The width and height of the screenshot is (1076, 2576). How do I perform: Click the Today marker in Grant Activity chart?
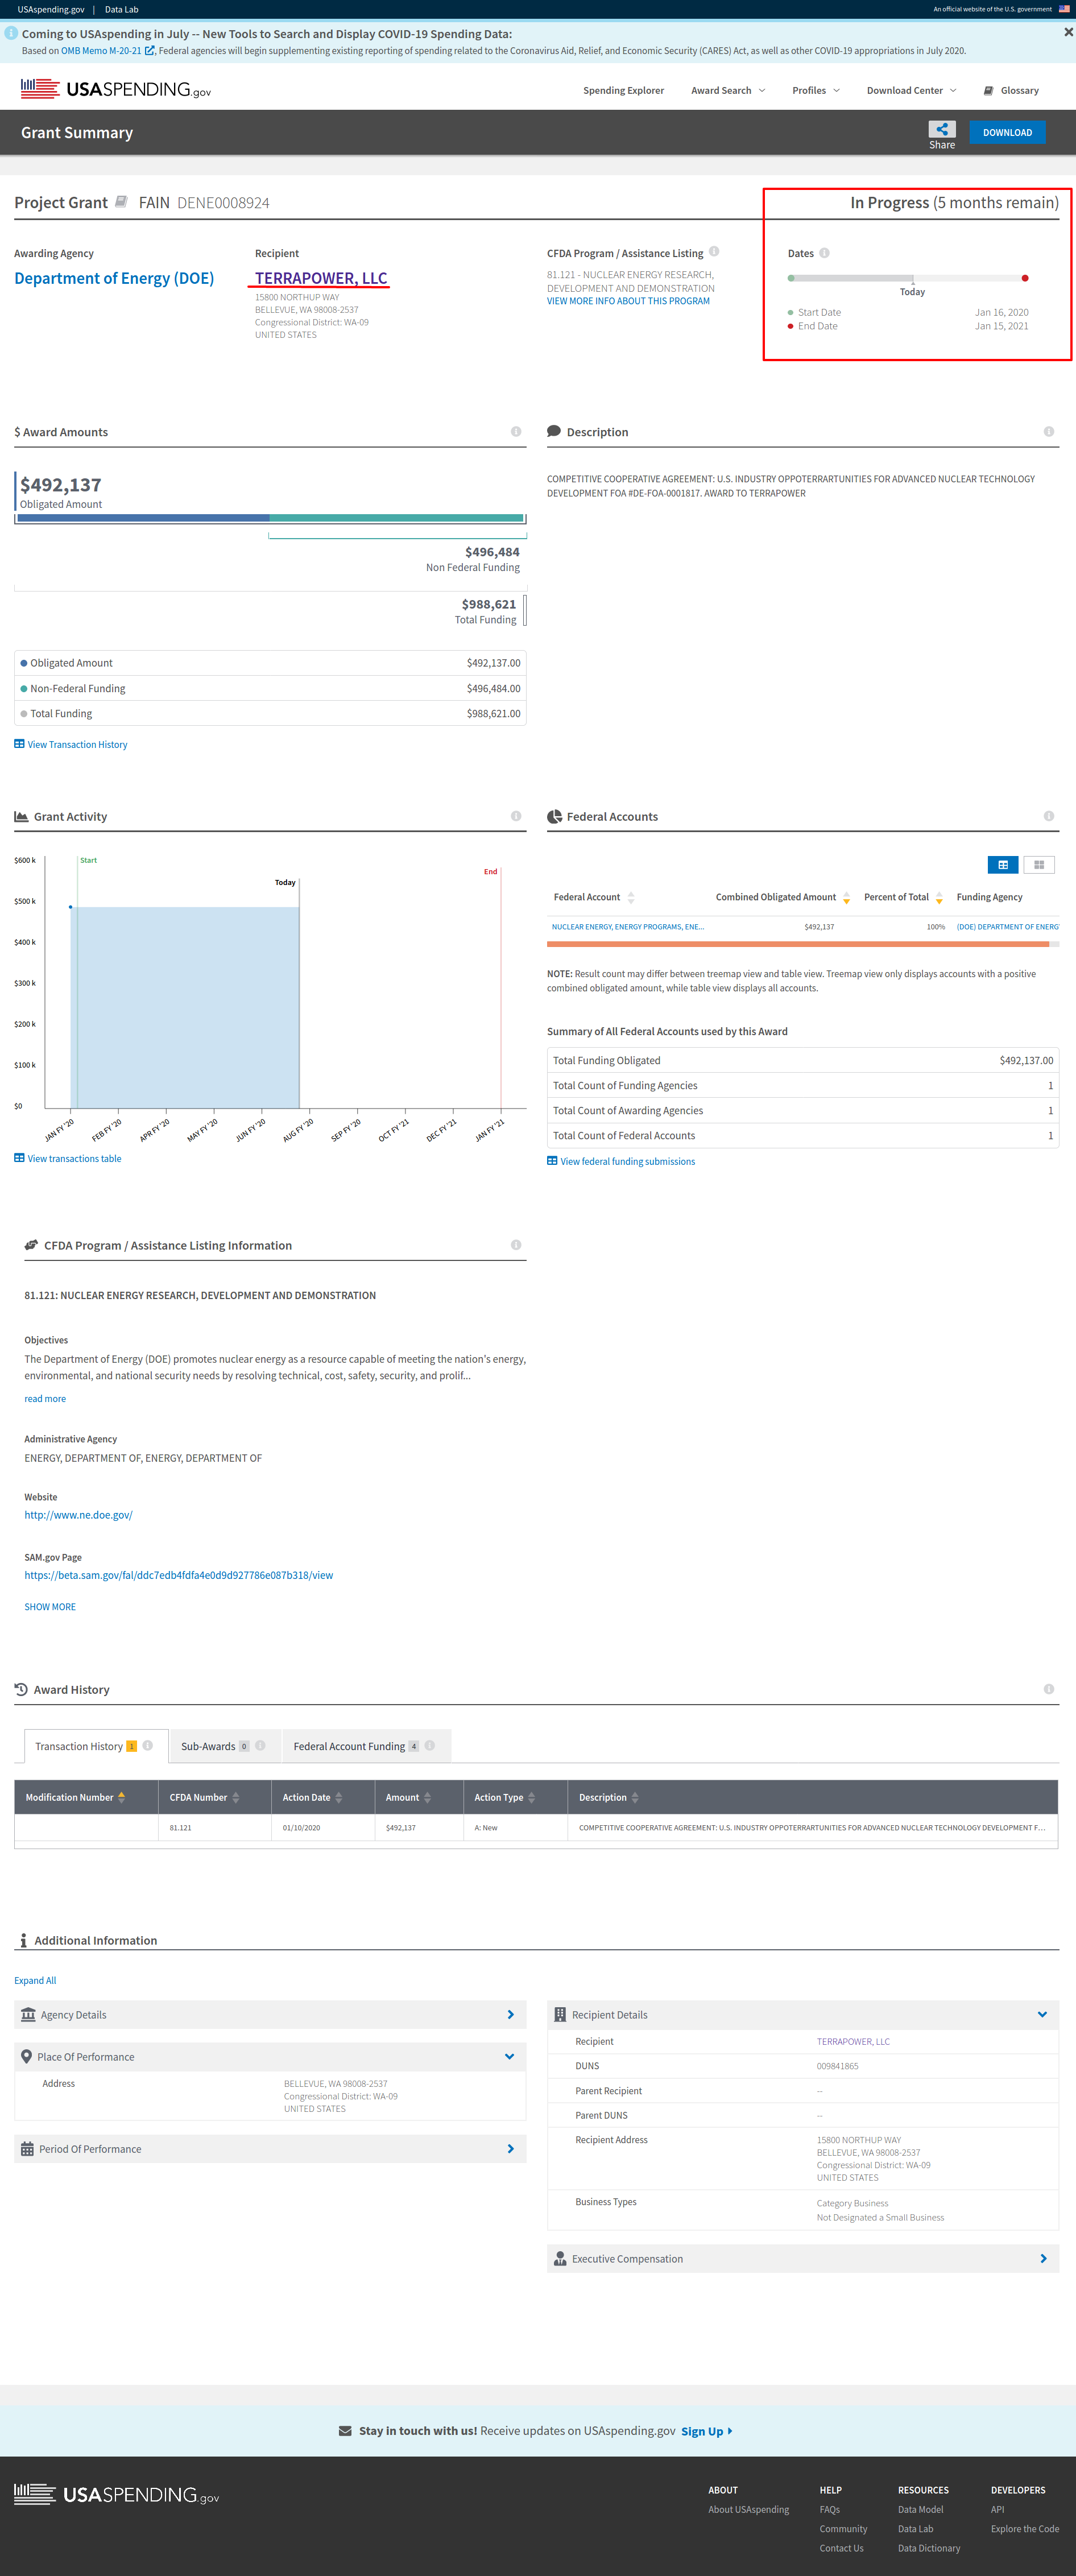pyautogui.click(x=286, y=882)
